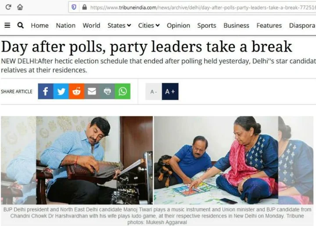The height and width of the screenshot is (226, 316).
Task: Share article on Facebook
Action: 46,91
